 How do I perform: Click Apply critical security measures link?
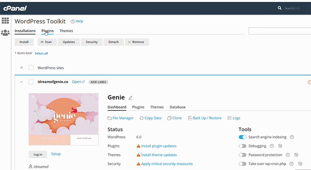[167, 164]
